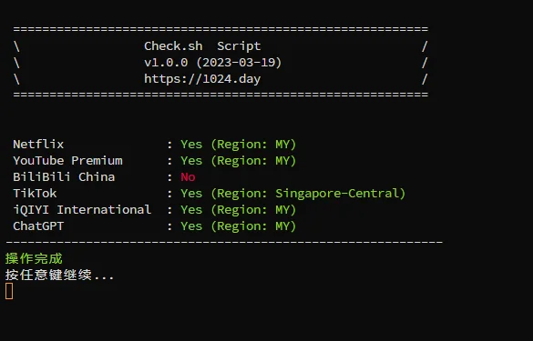Click the dashed separator below ChatGPT
The width and height of the screenshot is (533, 341).
pos(224,242)
